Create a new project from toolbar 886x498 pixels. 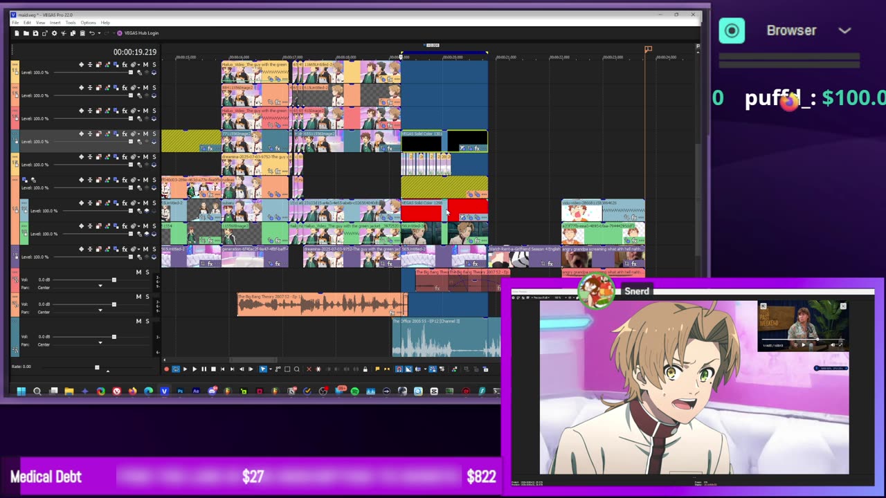(17, 33)
